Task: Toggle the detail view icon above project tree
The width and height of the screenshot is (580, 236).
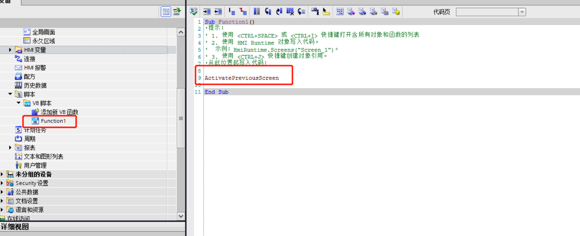Action: (166, 12)
